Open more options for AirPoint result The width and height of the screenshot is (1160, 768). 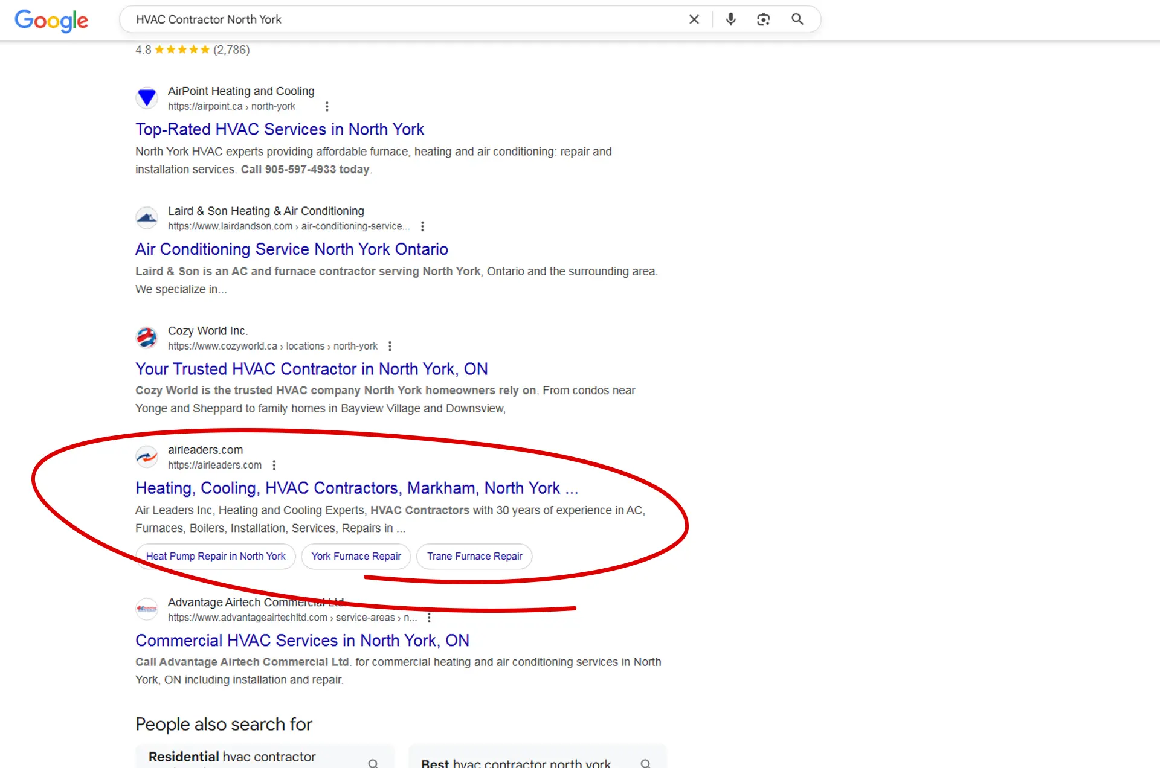coord(327,107)
